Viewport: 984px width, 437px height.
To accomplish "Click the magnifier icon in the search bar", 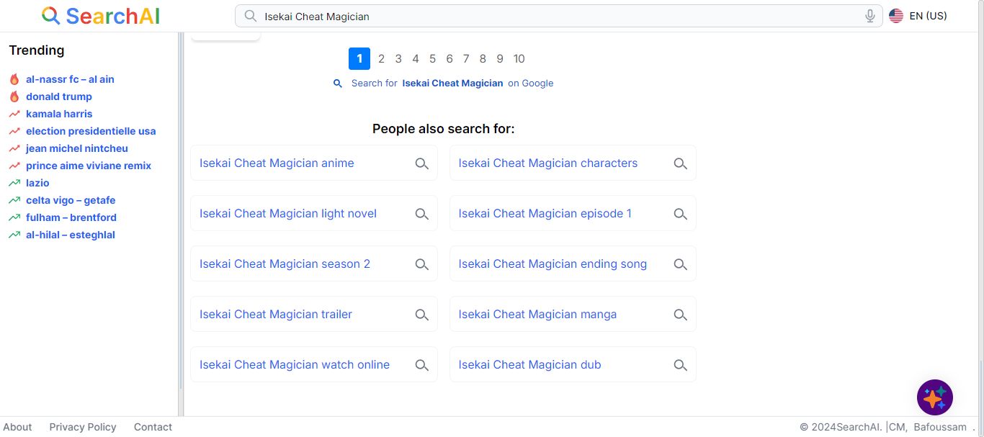I will tap(251, 16).
